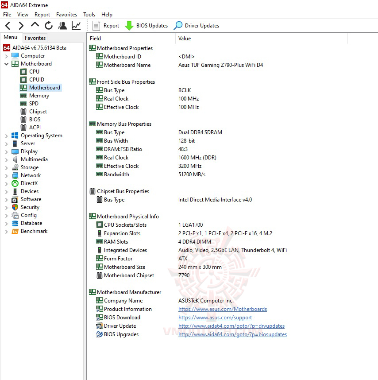Select the CPU tree item
This screenshot has height=380, width=378.
click(34, 72)
